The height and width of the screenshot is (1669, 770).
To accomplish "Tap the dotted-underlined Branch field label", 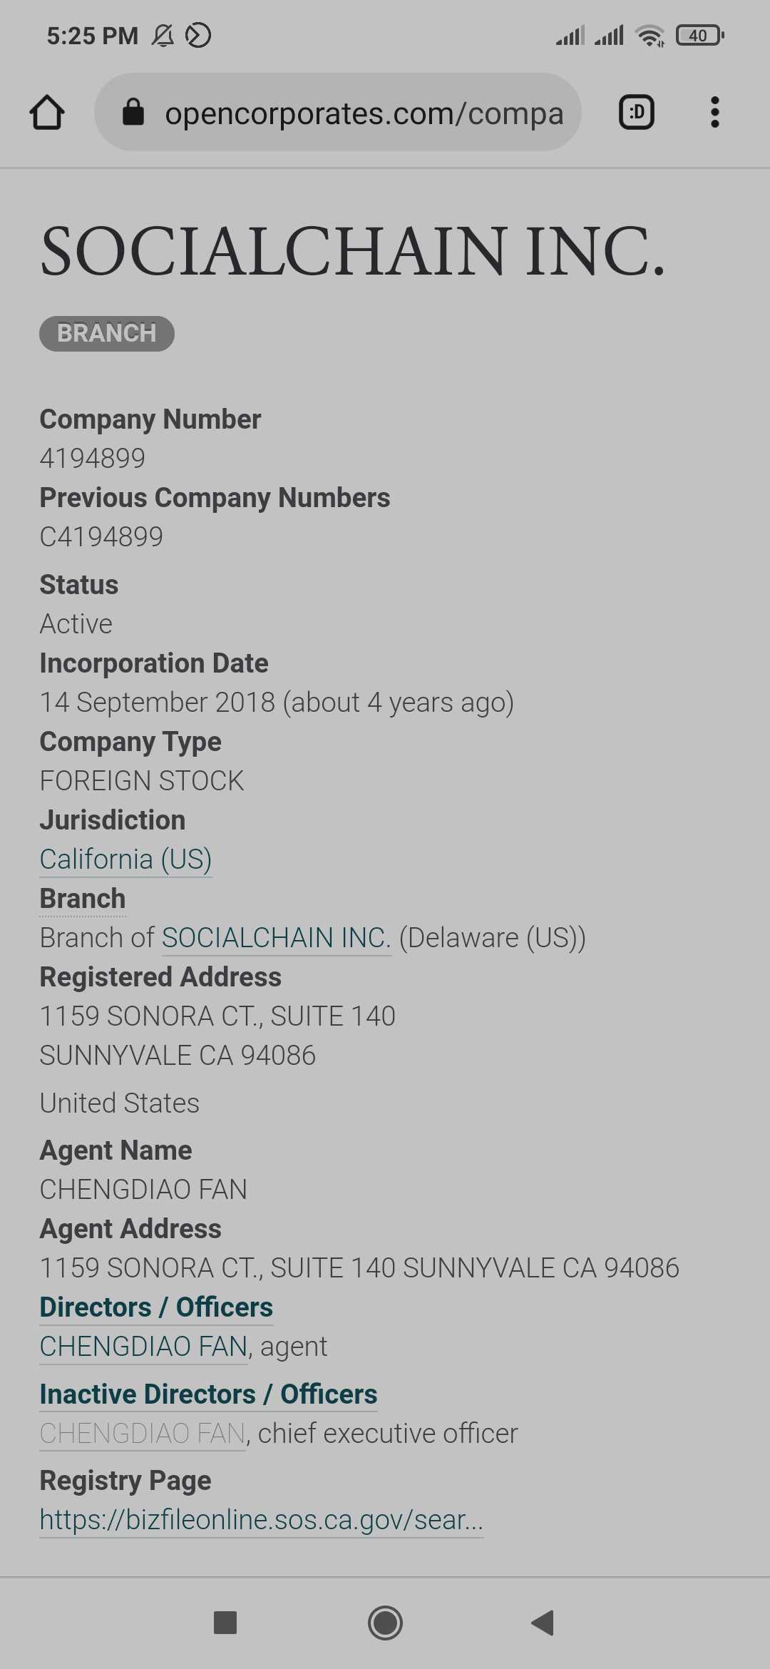I will (83, 899).
